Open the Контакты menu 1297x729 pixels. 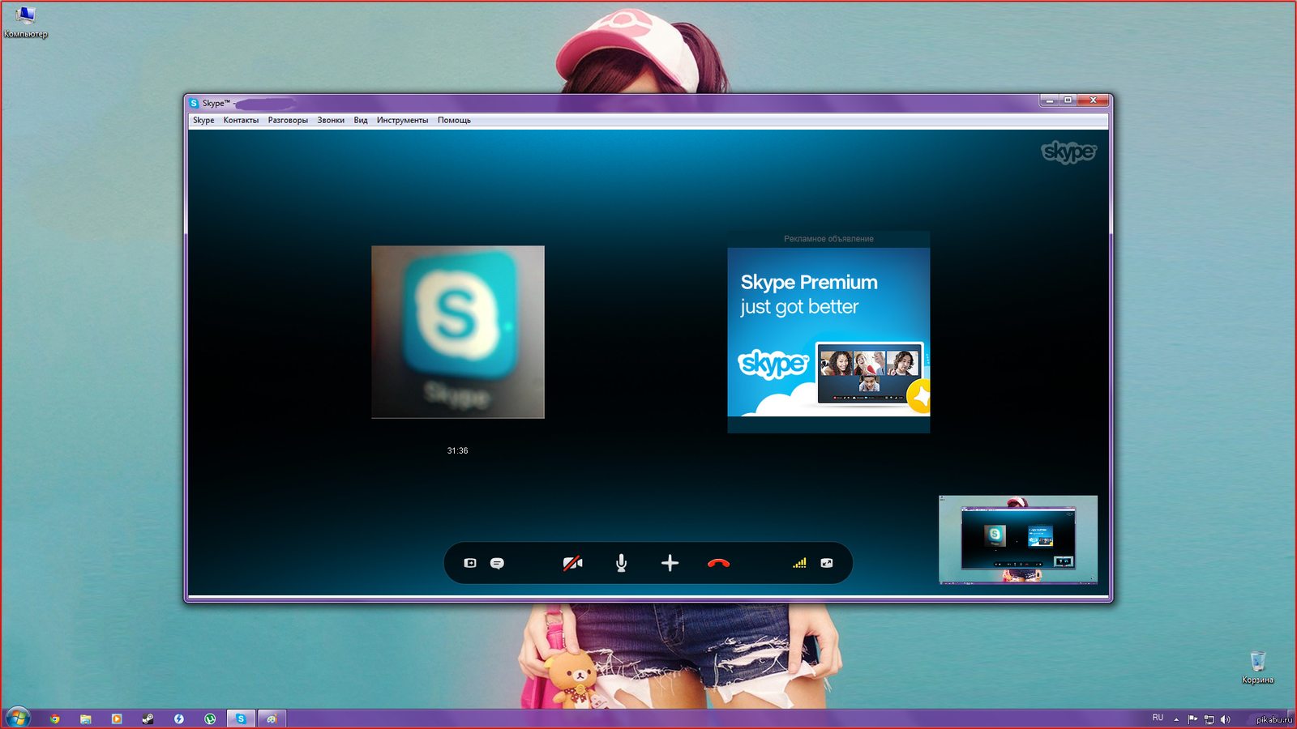(x=241, y=120)
